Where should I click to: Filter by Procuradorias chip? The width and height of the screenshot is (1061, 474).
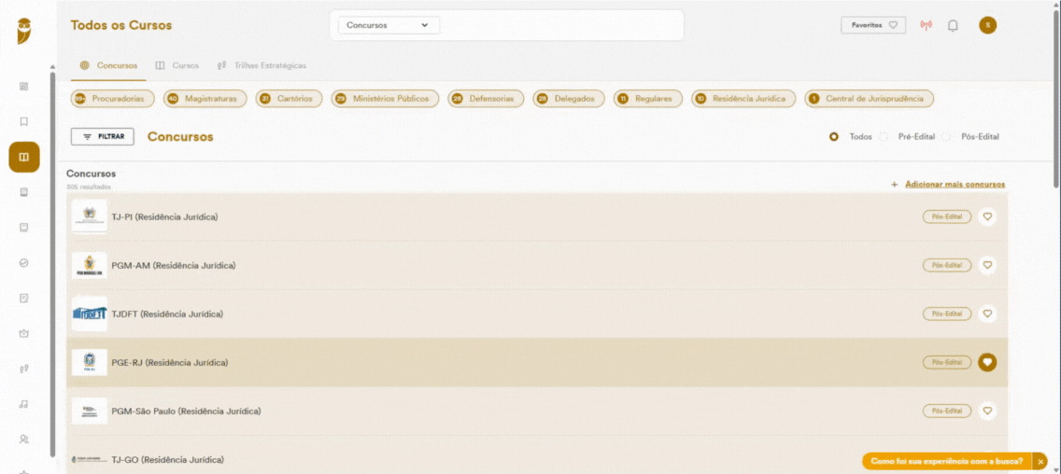pos(112,99)
